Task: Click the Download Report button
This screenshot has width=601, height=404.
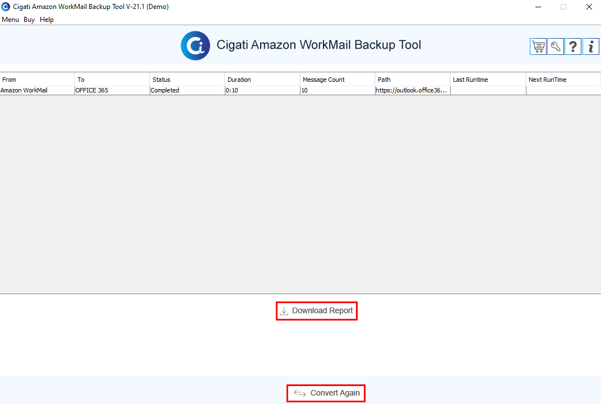Action: [x=317, y=310]
